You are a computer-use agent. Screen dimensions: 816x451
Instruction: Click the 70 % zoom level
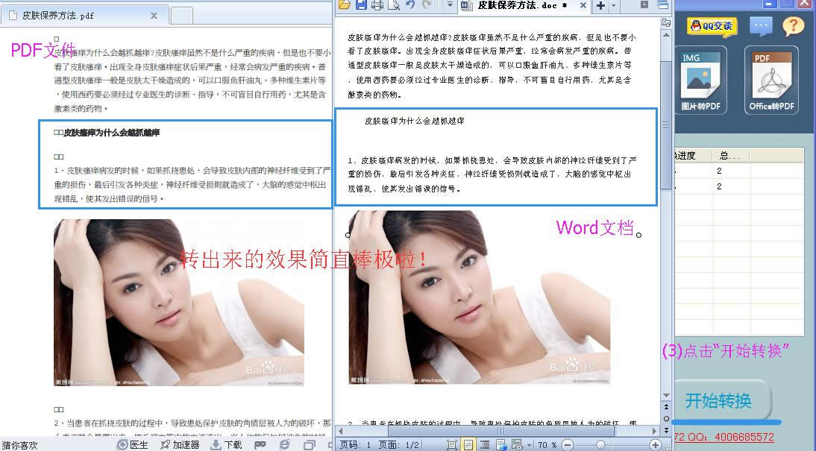pyautogui.click(x=547, y=445)
